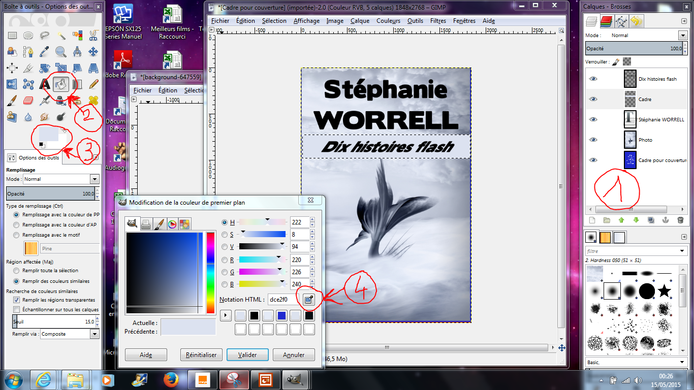This screenshot has width=694, height=390.
Task: Select the Heal tool
Action: 93,100
